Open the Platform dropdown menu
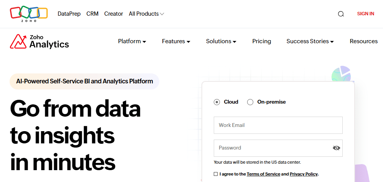Viewport: 383px width, 182px height. pos(132,41)
